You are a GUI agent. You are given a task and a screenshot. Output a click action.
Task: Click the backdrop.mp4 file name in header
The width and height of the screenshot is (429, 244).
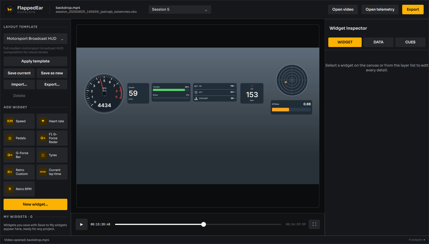click(68, 8)
